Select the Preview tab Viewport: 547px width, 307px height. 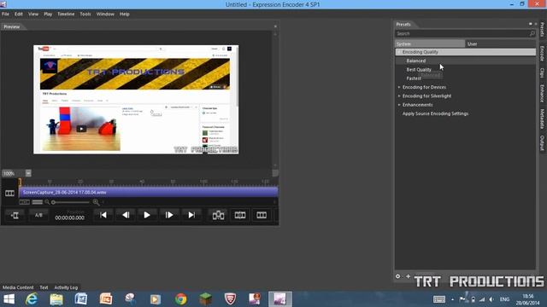point(11,26)
